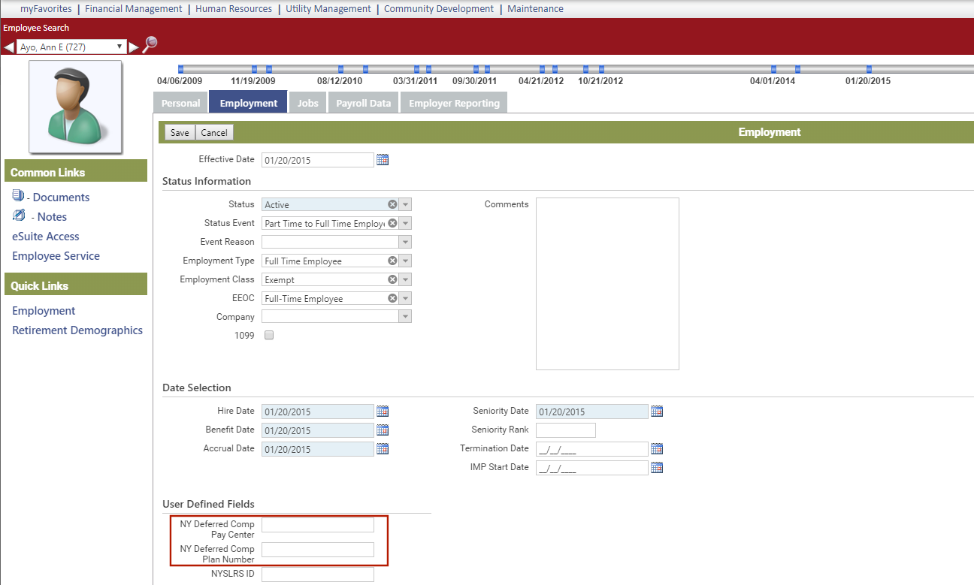Clear the Status field with X icon
The height and width of the screenshot is (585, 974).
click(x=392, y=204)
